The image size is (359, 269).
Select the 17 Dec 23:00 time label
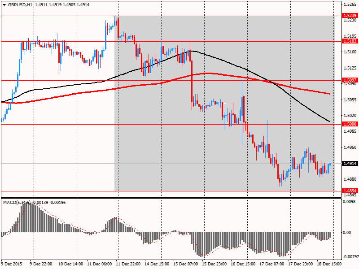click(300, 264)
